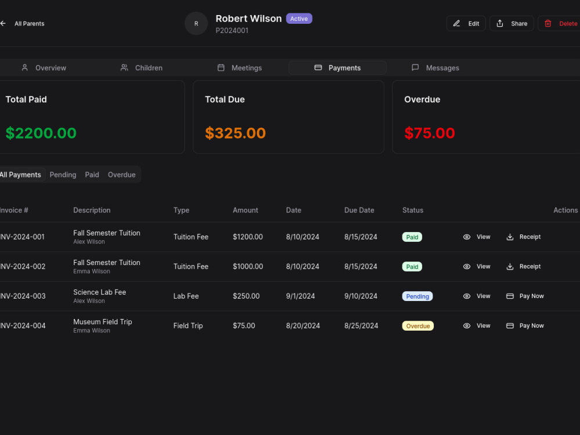Click the R avatar circle
Viewport: 580px width, 435px height.
(x=196, y=23)
